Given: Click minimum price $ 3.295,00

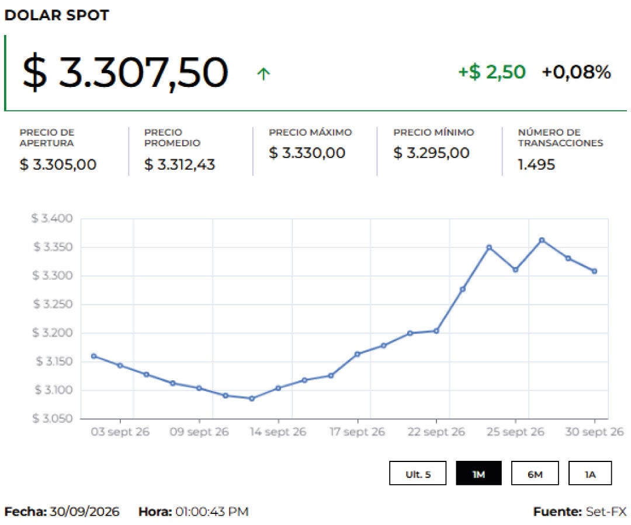Looking at the screenshot, I should click(431, 153).
